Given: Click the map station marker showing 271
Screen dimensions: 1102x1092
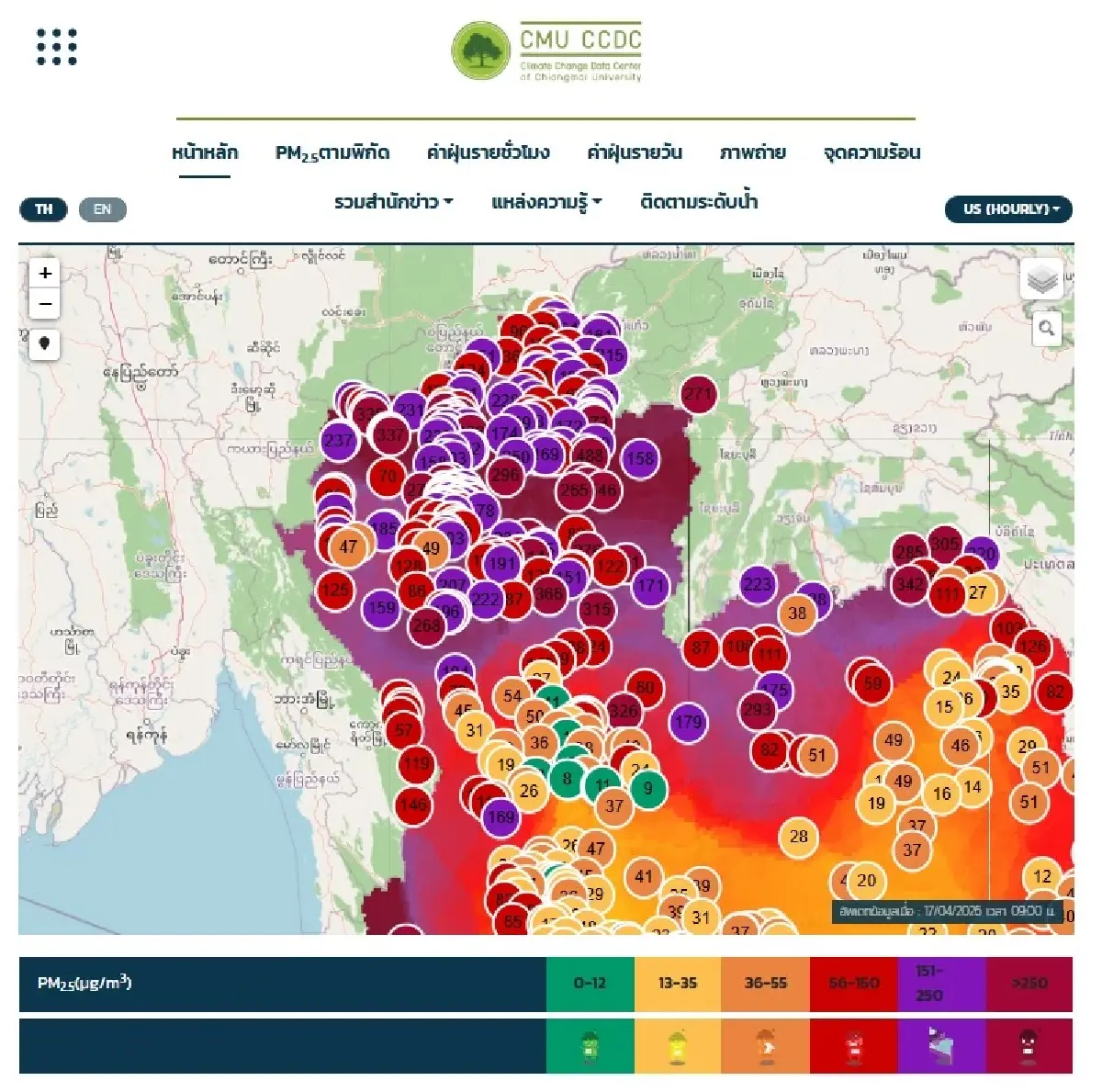Looking at the screenshot, I should point(698,394).
